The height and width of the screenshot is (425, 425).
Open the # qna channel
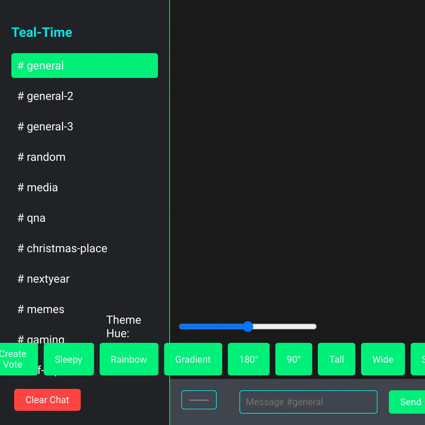(84, 218)
